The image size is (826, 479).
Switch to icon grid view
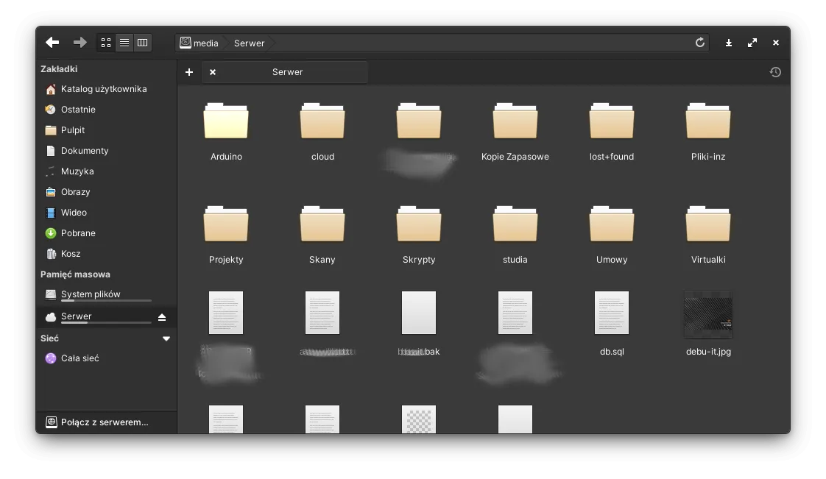click(106, 43)
